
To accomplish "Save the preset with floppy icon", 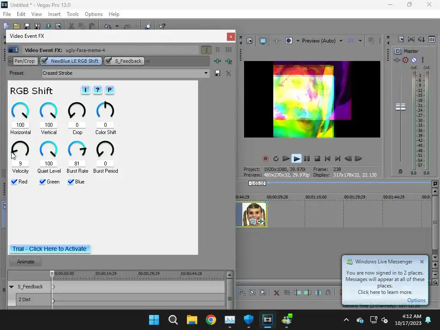I will pos(217,73).
